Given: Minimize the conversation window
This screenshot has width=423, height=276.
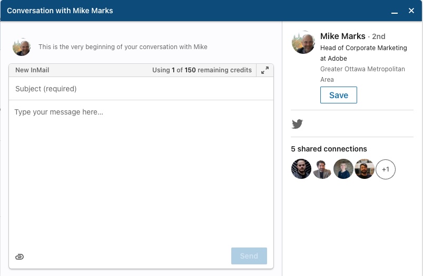Looking at the screenshot, I should click(395, 11).
